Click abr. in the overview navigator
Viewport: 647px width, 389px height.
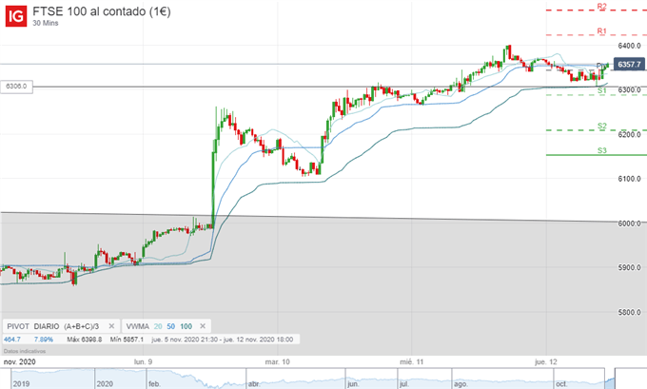coord(254,383)
